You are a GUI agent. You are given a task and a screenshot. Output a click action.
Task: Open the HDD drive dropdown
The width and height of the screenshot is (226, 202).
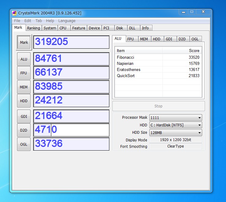coord(176,125)
